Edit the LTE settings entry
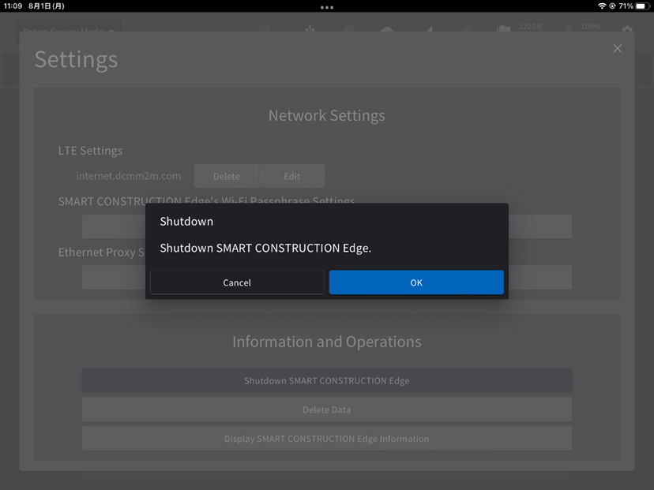 tap(292, 176)
